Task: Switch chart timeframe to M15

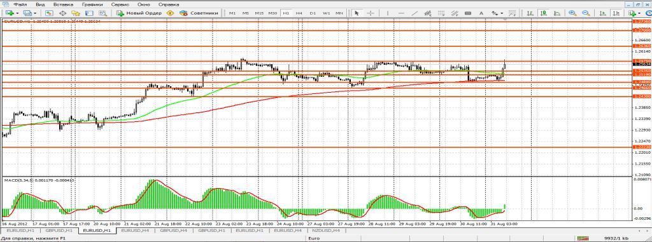Action: click(x=259, y=13)
